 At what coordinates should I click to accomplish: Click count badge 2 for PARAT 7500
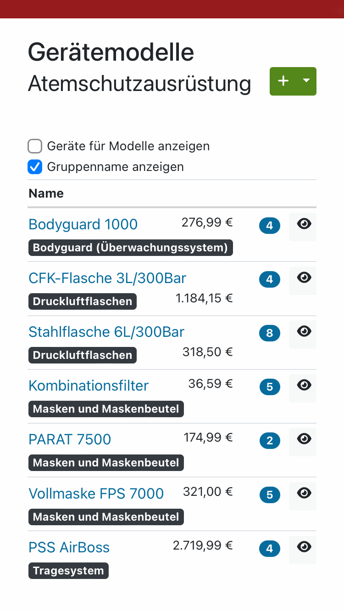(x=270, y=441)
